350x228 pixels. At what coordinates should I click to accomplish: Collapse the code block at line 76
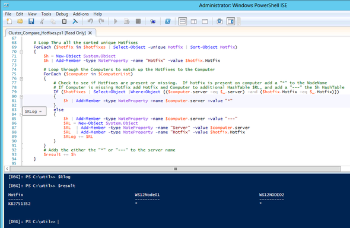pos(21,78)
